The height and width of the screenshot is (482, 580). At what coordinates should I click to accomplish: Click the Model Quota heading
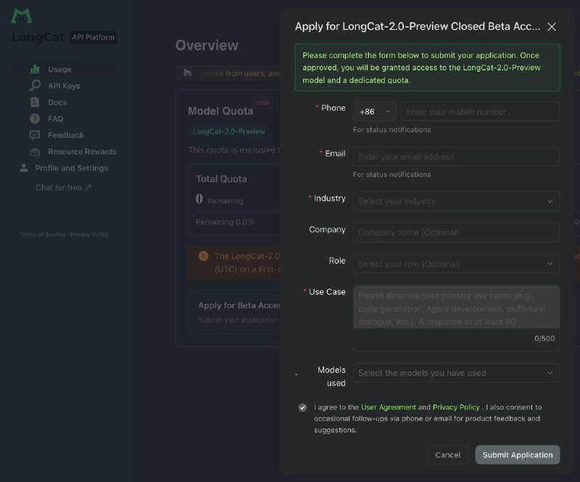(220, 111)
